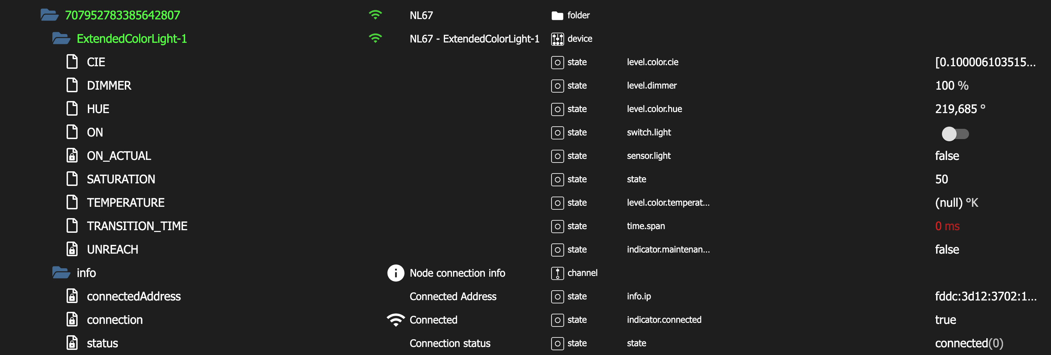
Task: Click the 100 % dimmer value
Action: [951, 86]
